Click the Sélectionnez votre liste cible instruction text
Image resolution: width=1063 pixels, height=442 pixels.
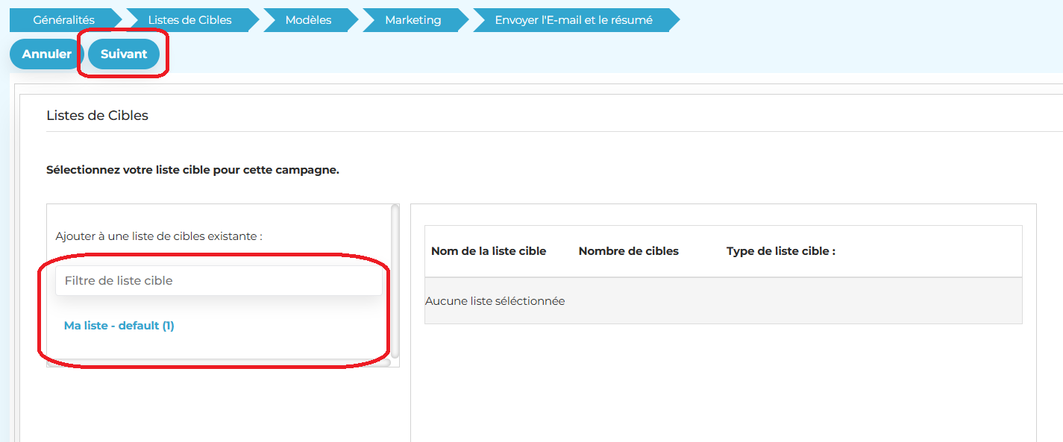(x=192, y=170)
